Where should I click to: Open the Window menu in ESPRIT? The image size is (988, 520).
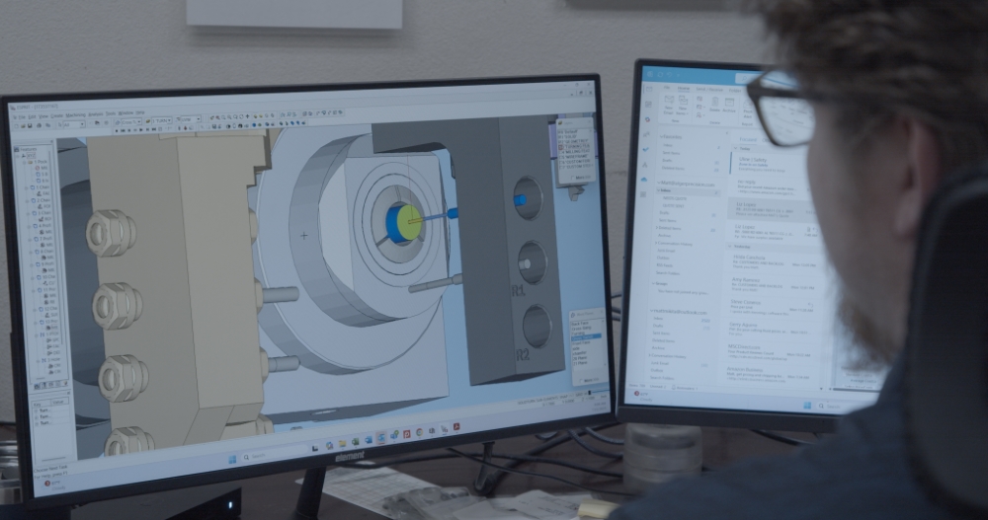pos(125,113)
